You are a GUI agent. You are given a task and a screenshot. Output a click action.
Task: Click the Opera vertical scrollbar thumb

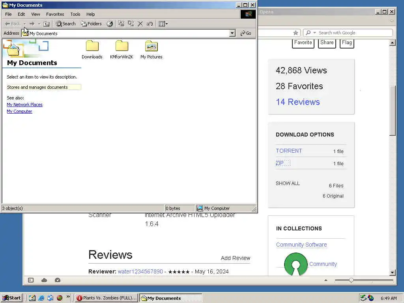click(x=393, y=110)
